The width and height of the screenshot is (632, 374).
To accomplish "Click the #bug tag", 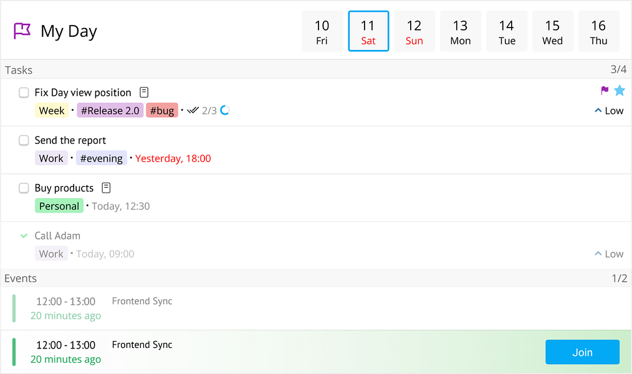I will [162, 110].
